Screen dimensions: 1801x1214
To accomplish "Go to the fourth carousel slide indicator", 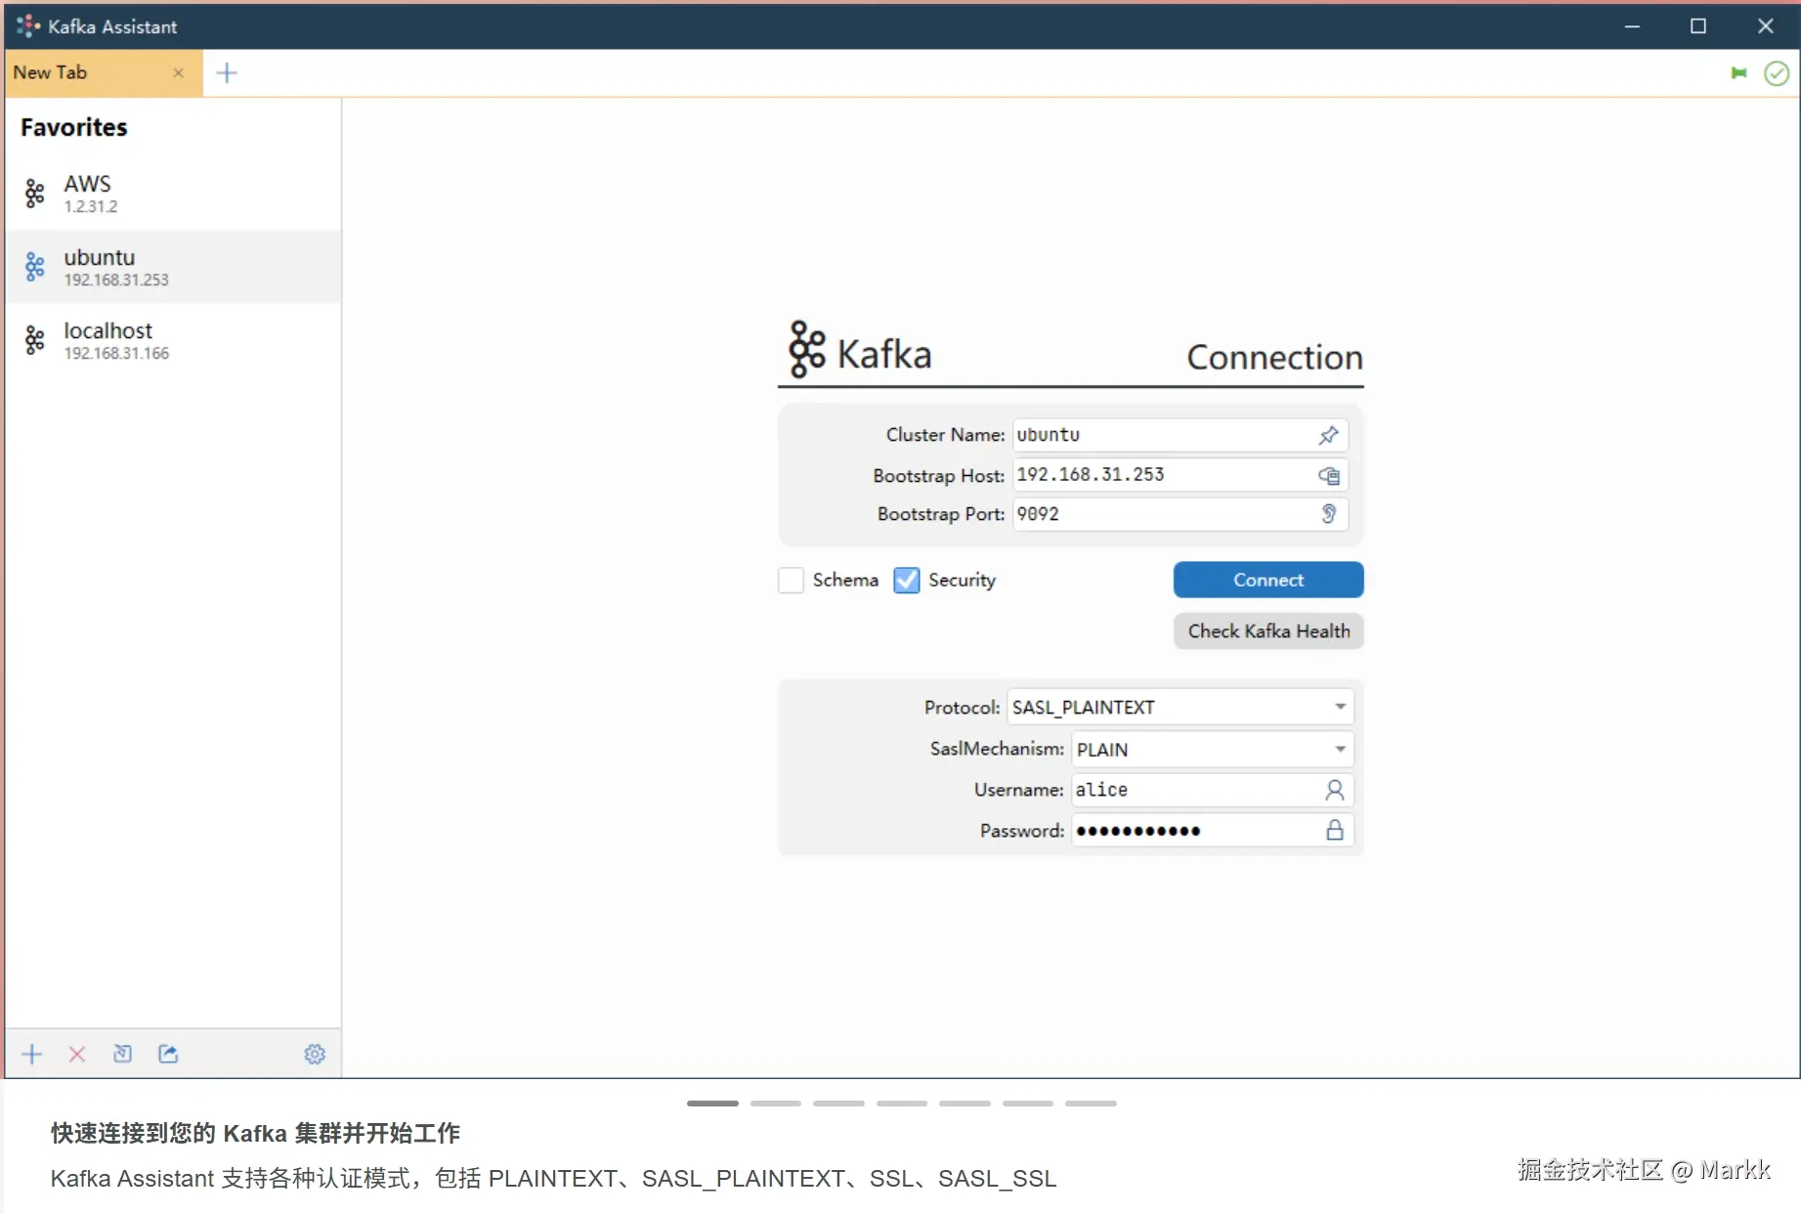I will pos(902,1104).
